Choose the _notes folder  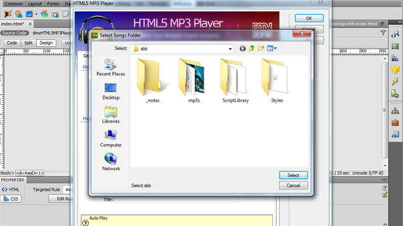(153, 80)
